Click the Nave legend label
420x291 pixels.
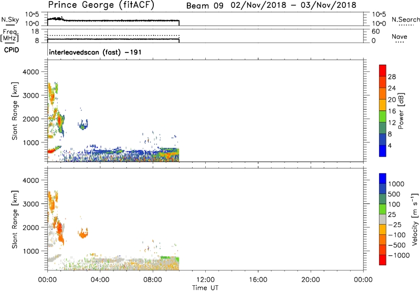click(x=400, y=36)
